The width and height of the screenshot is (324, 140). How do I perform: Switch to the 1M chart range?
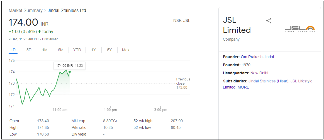(x=45, y=50)
